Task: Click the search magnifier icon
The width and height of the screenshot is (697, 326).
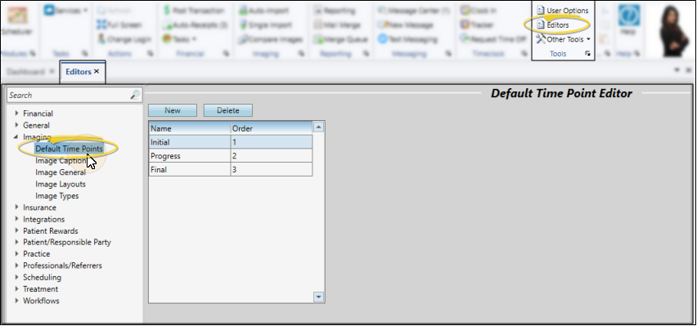Action: (135, 95)
